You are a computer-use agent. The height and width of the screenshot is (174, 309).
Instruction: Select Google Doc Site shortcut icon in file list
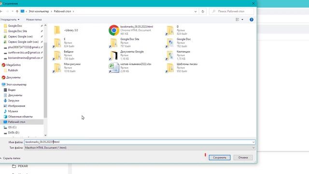click(113, 43)
